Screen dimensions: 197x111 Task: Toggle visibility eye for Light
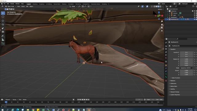point(195,15)
